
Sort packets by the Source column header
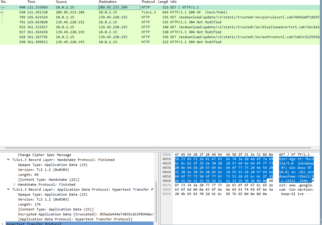(x=76, y=2)
